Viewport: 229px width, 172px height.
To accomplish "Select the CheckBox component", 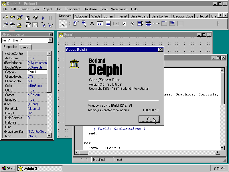I will pyautogui.click(x=124, y=24).
